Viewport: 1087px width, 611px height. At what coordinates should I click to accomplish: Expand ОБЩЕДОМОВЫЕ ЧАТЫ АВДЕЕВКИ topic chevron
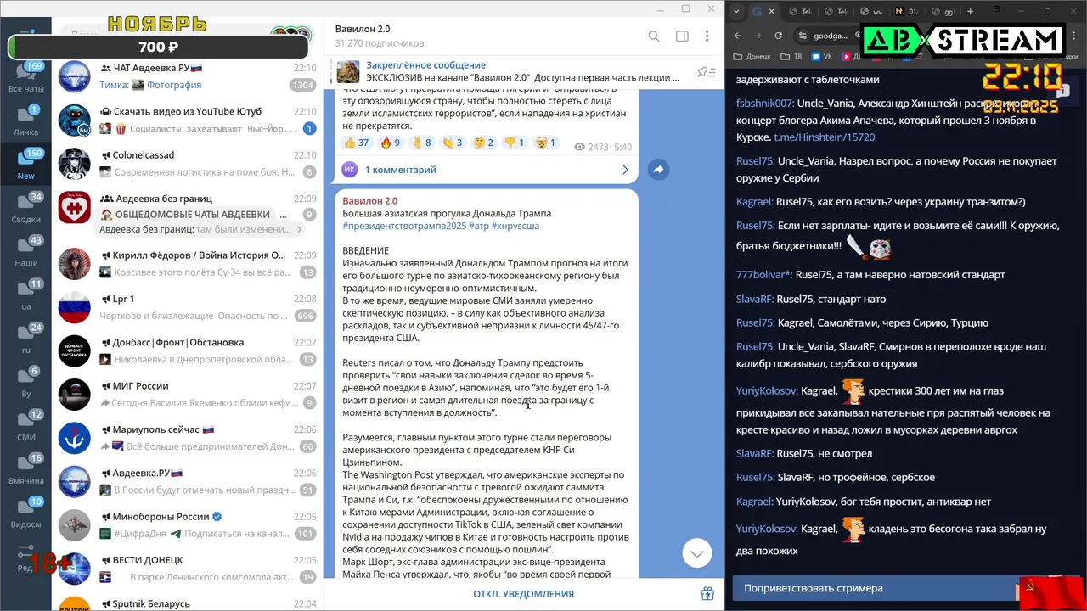[x=300, y=229]
